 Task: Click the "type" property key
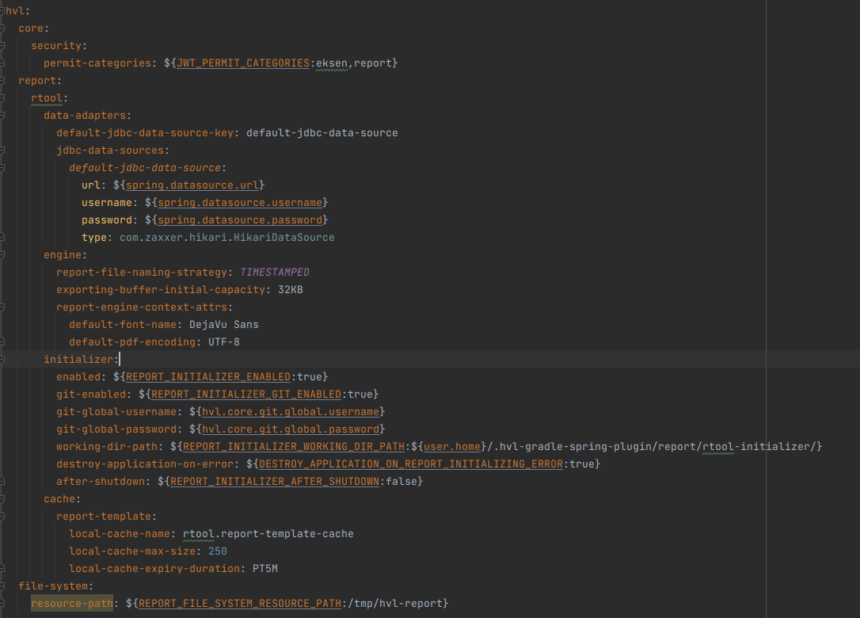coord(93,238)
